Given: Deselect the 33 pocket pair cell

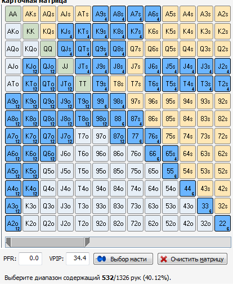Looking at the screenshot, I should tap(205, 206).
